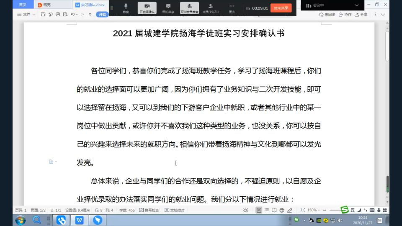This screenshot has height=226, width=402.
Task: Turn on camera in meeting toolbar
Action: 147,8
